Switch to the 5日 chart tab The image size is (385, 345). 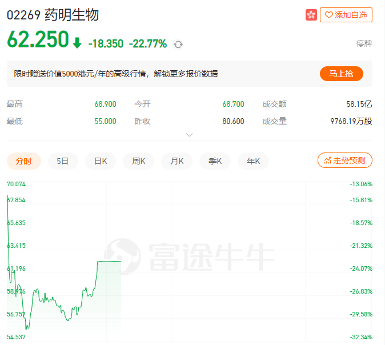[x=63, y=161]
